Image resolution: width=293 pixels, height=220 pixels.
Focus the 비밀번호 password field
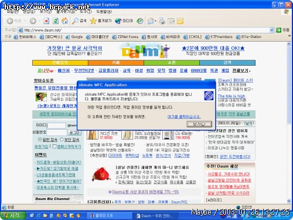(x=56, y=133)
